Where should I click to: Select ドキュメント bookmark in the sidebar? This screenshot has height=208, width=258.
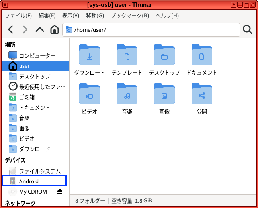coord(35,107)
